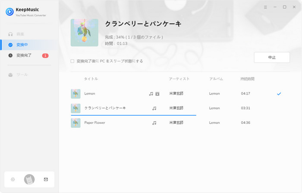Image resolution: width=302 pixels, height=193 pixels.
Task: Open the 変換完了 history tab
Action: (x=29, y=55)
